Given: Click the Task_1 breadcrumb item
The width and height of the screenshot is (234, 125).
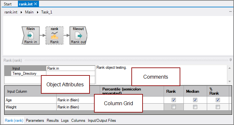Looking at the screenshot, I should coord(47,12).
